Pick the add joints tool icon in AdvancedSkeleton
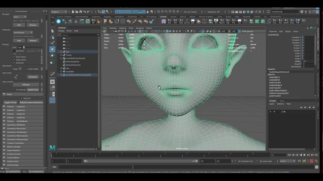 [x=16, y=77]
